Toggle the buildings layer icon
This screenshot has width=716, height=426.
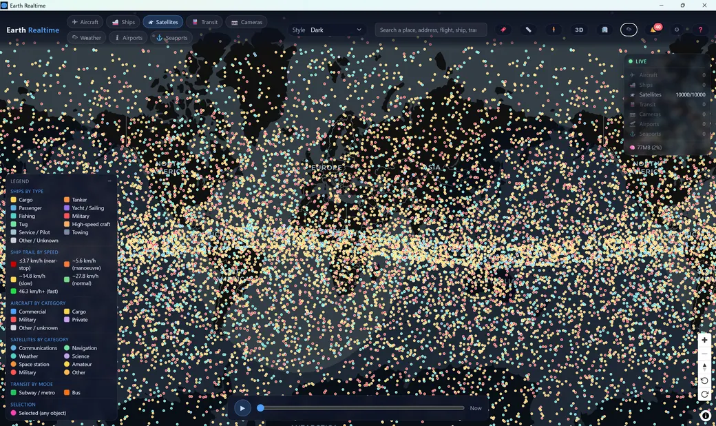pos(604,30)
